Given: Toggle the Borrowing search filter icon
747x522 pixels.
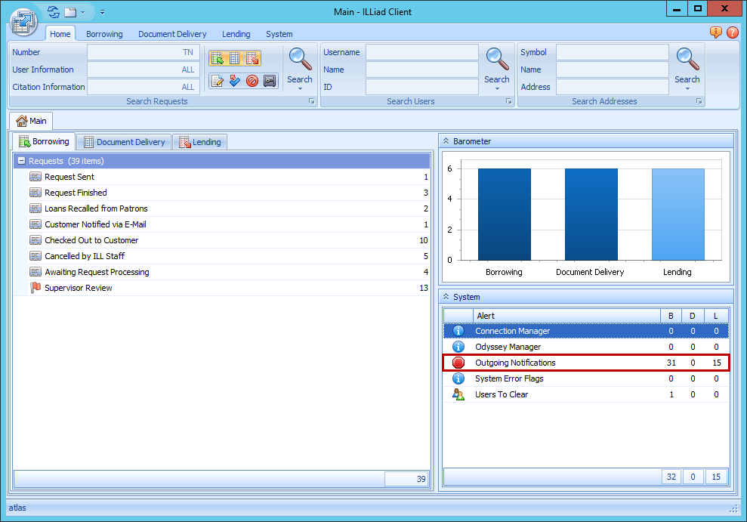Looking at the screenshot, I should [x=218, y=59].
